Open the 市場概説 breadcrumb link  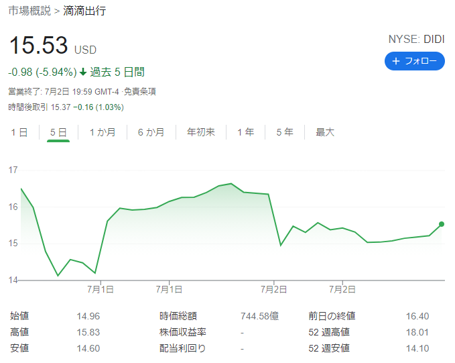click(29, 11)
